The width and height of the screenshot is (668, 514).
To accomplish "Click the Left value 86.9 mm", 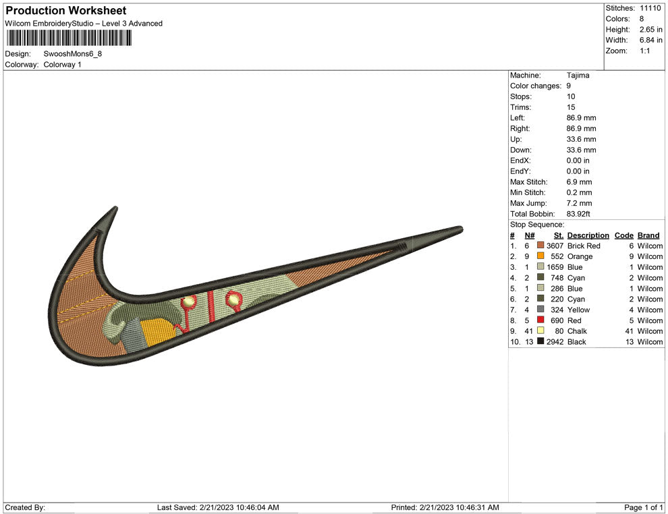I will tap(581, 117).
